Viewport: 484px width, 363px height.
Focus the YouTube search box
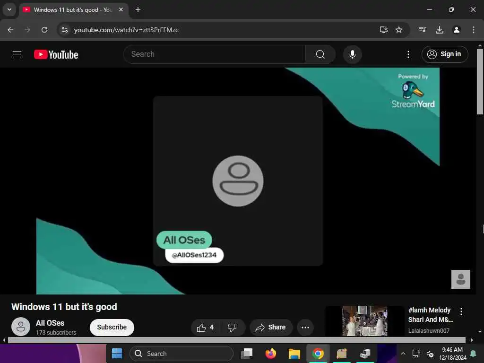click(215, 54)
